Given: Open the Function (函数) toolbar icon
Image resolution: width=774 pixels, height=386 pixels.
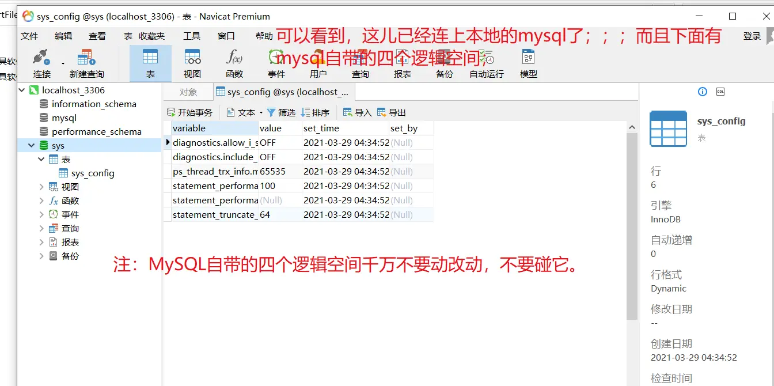Looking at the screenshot, I should (234, 58).
